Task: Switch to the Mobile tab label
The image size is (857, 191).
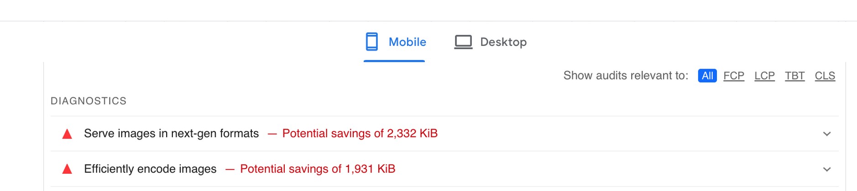Action: pos(407,42)
